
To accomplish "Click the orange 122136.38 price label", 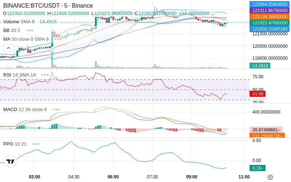I will click(x=270, y=16).
